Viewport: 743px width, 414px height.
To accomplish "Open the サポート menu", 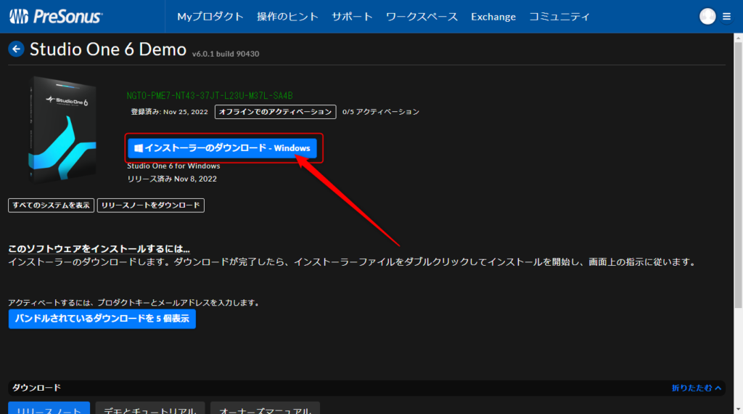I will (352, 17).
